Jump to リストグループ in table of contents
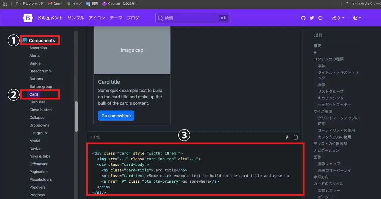381x199 pixels. click(330, 91)
